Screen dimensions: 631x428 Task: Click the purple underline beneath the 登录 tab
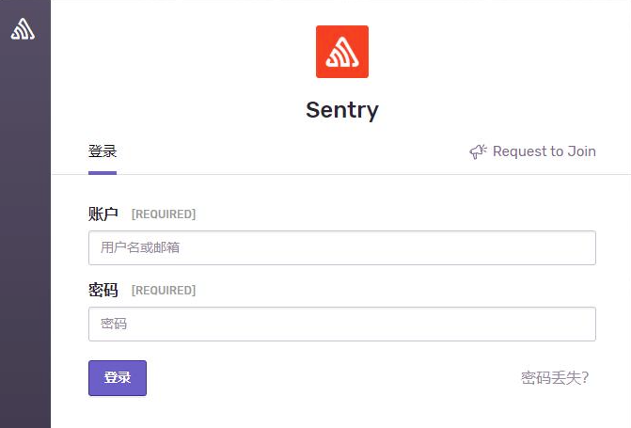click(103, 172)
